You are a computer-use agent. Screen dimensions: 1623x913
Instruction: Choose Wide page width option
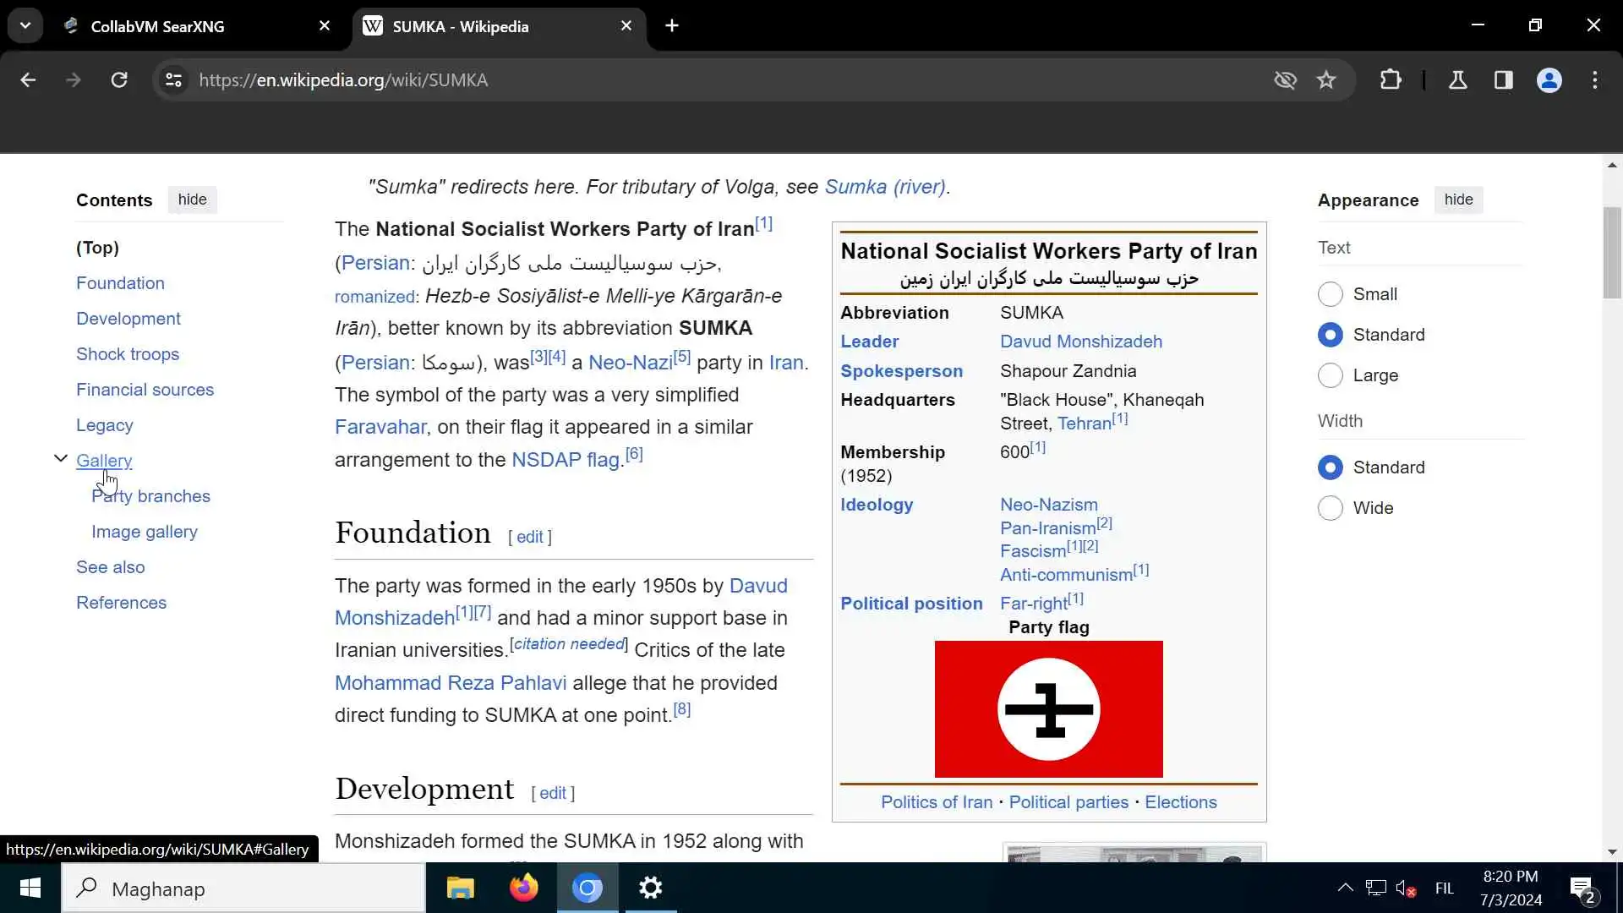(x=1330, y=508)
